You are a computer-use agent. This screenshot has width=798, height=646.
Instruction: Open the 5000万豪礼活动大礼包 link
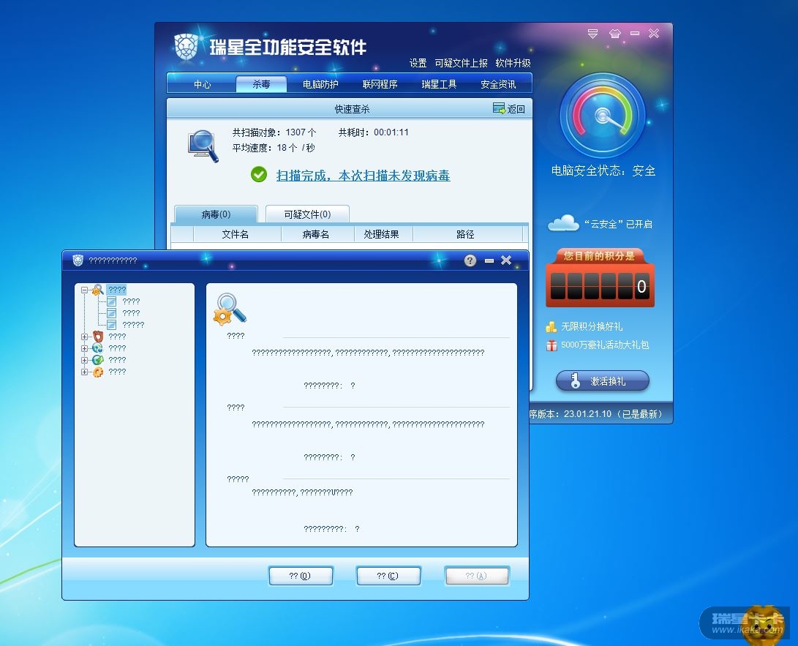(605, 345)
